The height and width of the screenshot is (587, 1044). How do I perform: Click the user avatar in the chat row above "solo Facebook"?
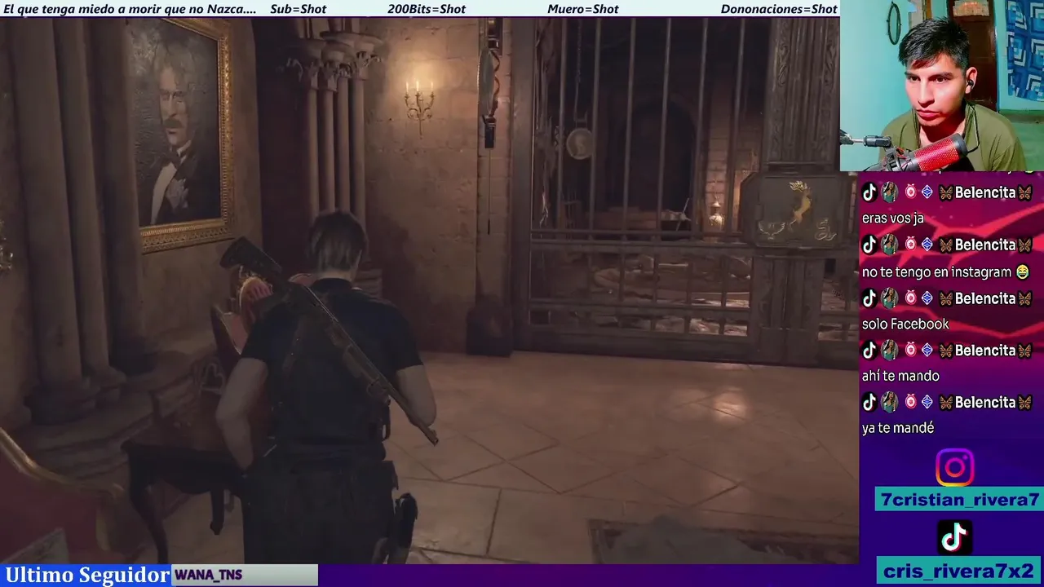[890, 298]
